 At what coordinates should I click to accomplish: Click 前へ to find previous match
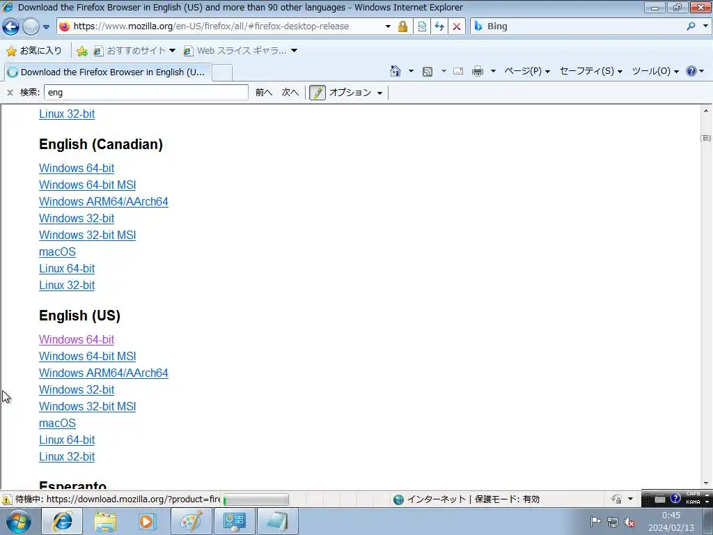[x=264, y=93]
